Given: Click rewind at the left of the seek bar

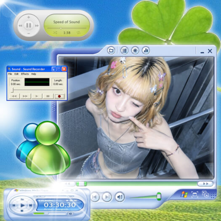Looking at the screenshot, I should coord(68,184).
